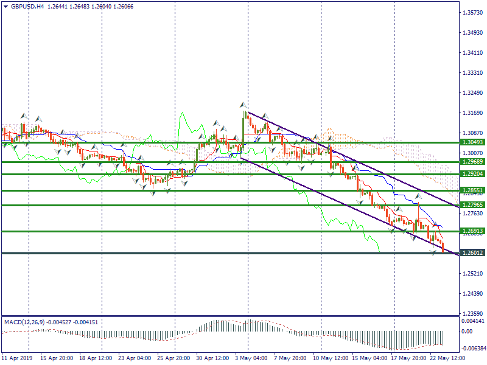Click the 15 May 04:00 time label
Viewport: 487px width, 365px height.
[368, 358]
